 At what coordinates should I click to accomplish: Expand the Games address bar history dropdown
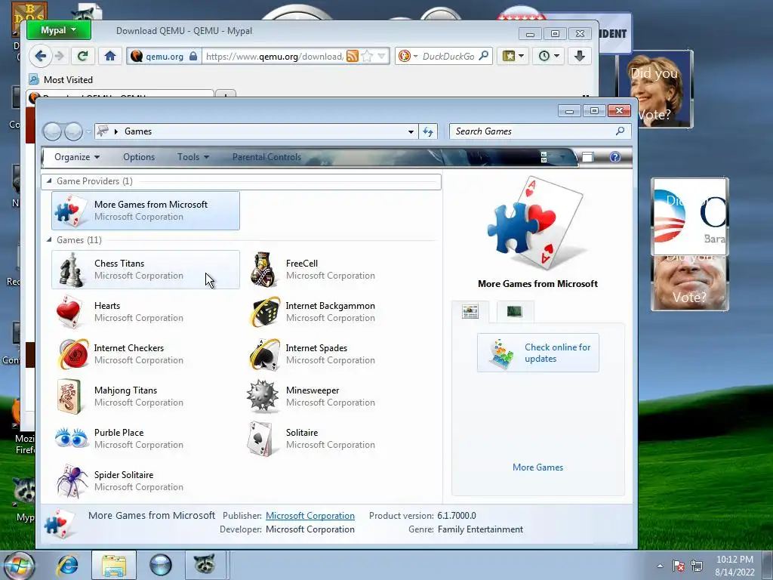[x=411, y=131]
